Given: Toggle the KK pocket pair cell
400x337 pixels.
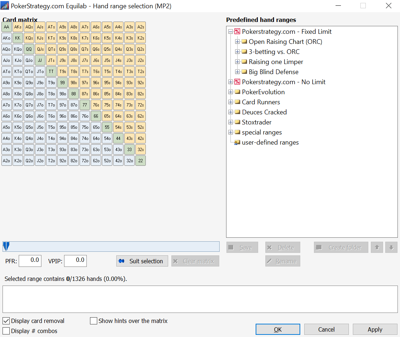Looking at the screenshot, I should click(18, 38).
